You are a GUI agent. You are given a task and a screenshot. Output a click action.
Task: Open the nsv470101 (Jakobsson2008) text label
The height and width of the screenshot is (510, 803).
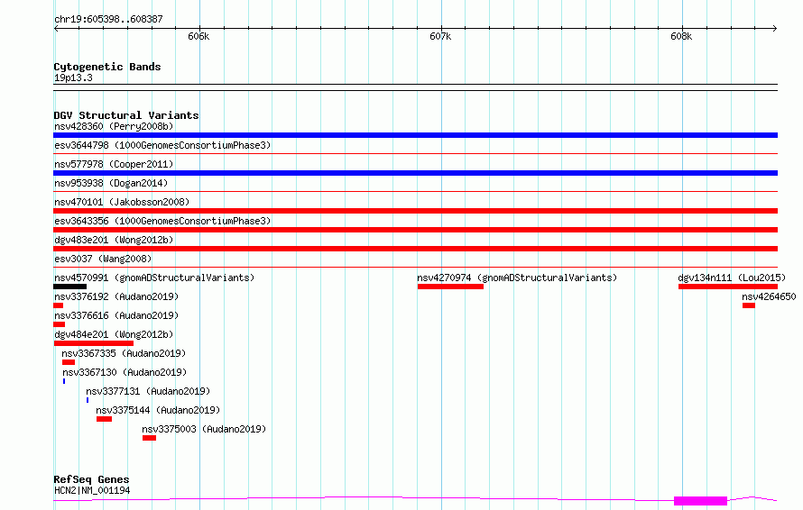point(122,202)
